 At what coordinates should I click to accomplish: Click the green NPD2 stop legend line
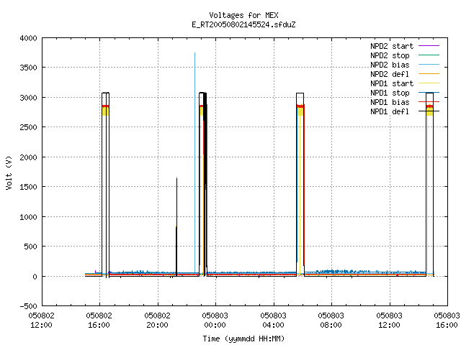pyautogui.click(x=429, y=55)
